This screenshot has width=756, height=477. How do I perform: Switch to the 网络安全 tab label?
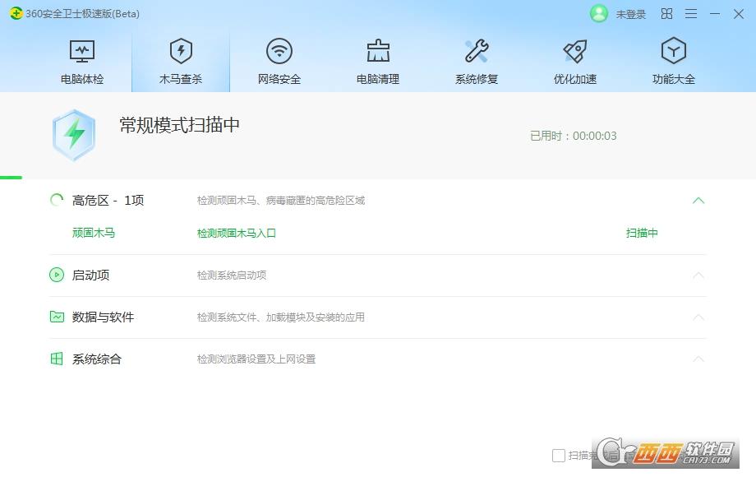pyautogui.click(x=279, y=79)
